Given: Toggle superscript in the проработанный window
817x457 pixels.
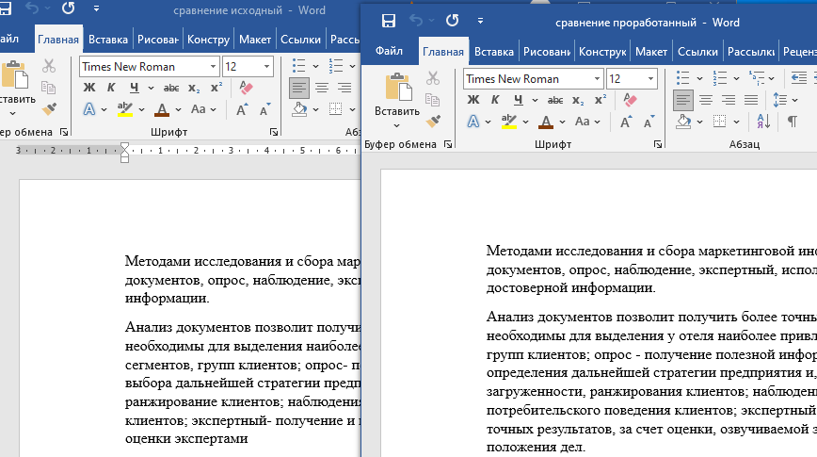Looking at the screenshot, I should [601, 100].
